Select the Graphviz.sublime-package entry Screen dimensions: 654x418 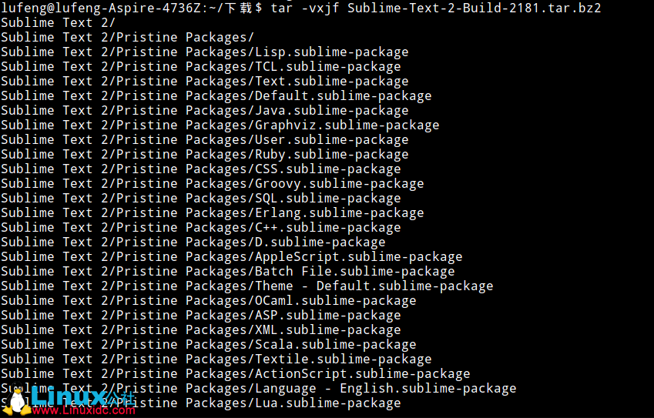347,125
